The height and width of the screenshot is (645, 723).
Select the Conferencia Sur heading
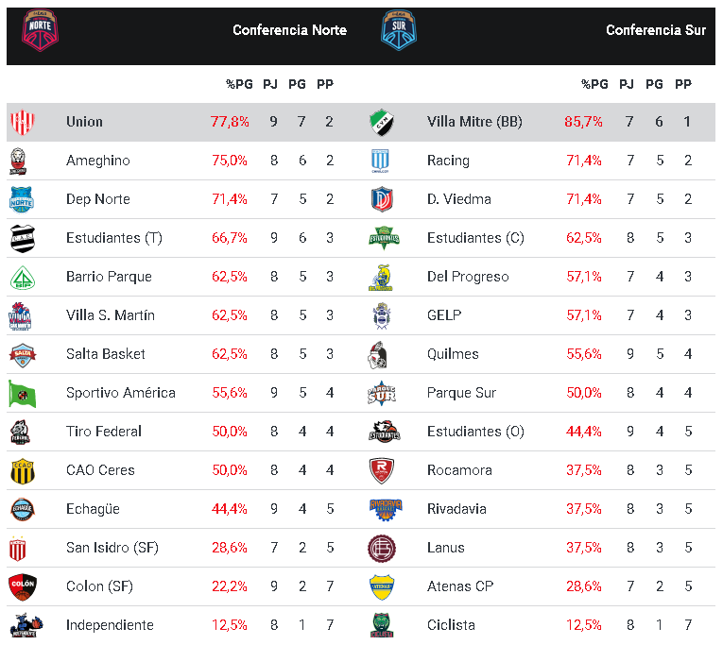point(656,30)
